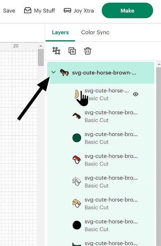Click the green Make button

pos(127,11)
